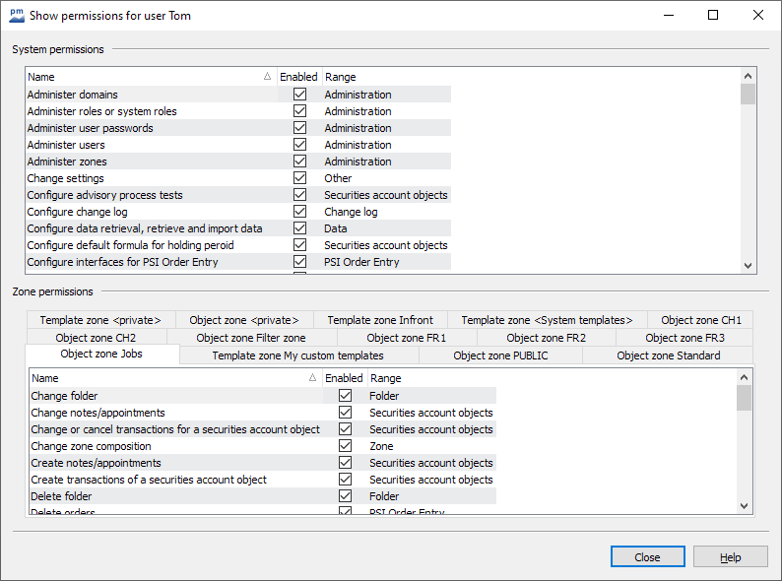The height and width of the screenshot is (581, 782).
Task: Toggle the Delete folder checkbox
Action: 345,496
